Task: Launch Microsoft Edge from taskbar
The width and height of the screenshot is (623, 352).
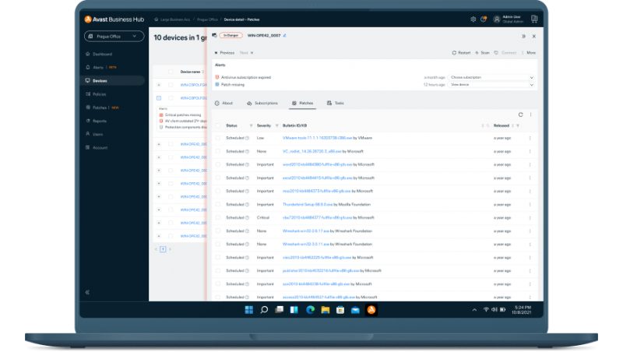Action: (310, 310)
